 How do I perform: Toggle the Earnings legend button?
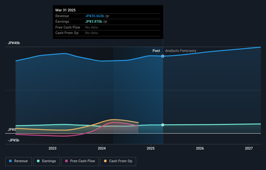tap(46, 161)
